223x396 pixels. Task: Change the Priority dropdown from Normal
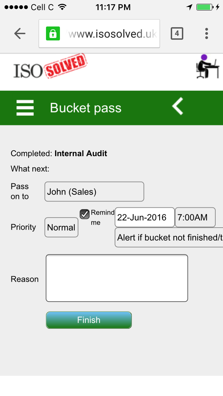click(61, 227)
